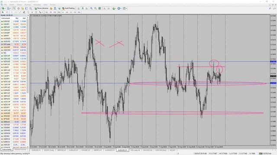277x155 pixels.
Task: Select EURUSD row in Market Watch
Action: (x=14, y=22)
